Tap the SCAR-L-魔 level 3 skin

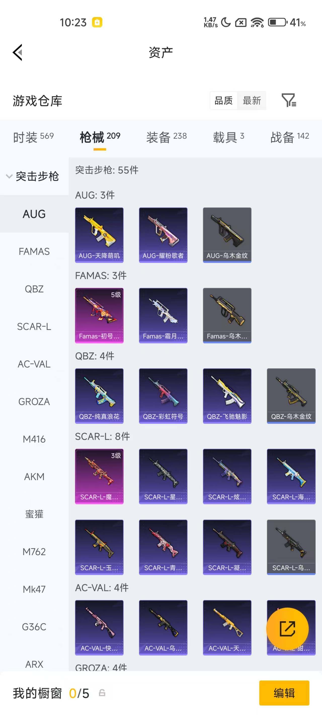99,476
